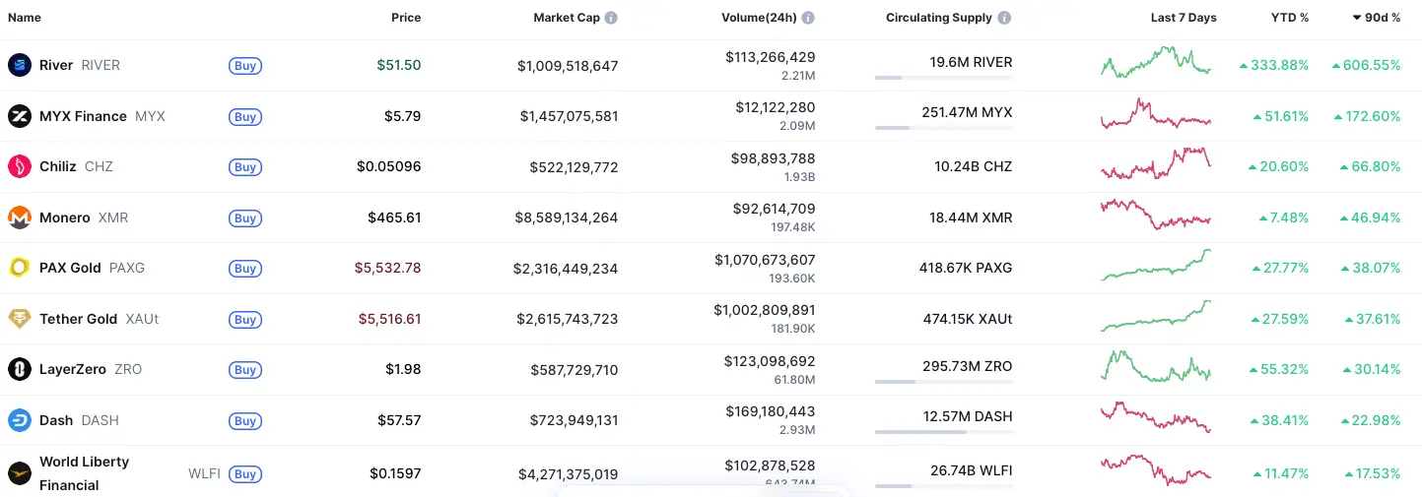Viewport: 1422px width, 497px height.
Task: Click the Dash coin logo icon
Action: 20,420
